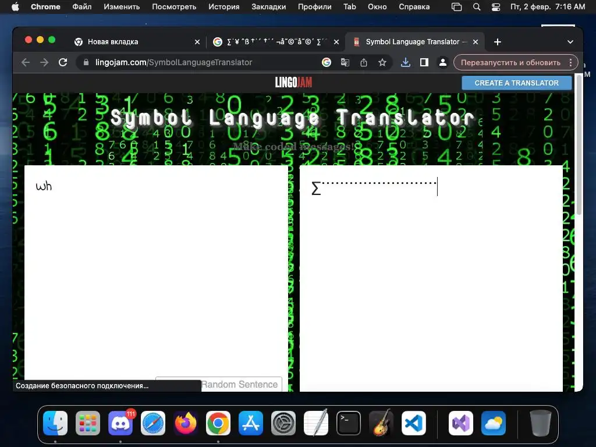The height and width of the screenshot is (447, 596).
Task: Click the date and time in menu bar
Action: pyautogui.click(x=547, y=7)
